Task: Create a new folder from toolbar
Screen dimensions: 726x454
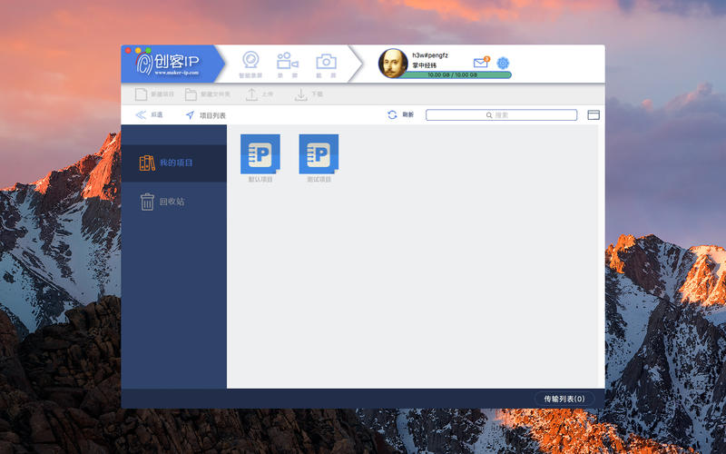Action: pos(208,94)
